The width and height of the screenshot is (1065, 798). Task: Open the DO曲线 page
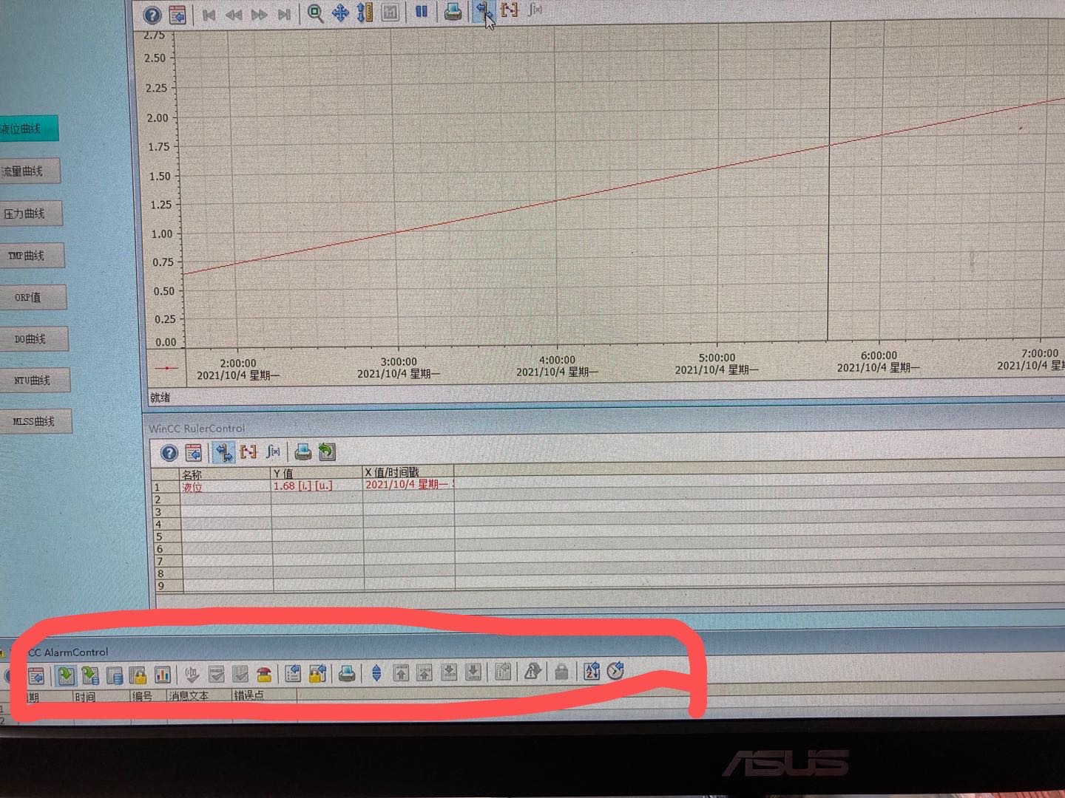34,339
